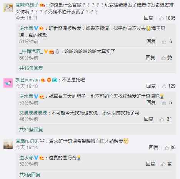Like 刘芸yunyun's comment with 129 likes

point(168,86)
